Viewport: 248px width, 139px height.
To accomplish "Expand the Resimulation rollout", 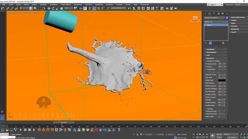I will coord(215,53).
